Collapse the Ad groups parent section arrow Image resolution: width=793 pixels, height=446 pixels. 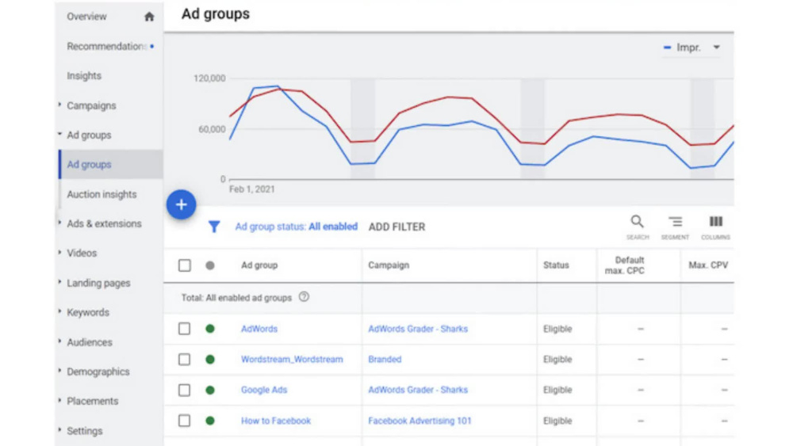tap(59, 135)
